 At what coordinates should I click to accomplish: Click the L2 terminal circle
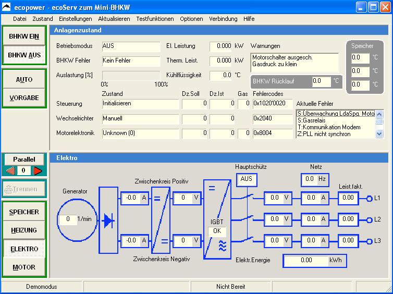point(369,220)
